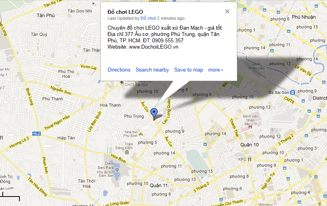The image size is (327, 206).
Task: Open the Đồ chơi author profile link
Action: [x=148, y=18]
